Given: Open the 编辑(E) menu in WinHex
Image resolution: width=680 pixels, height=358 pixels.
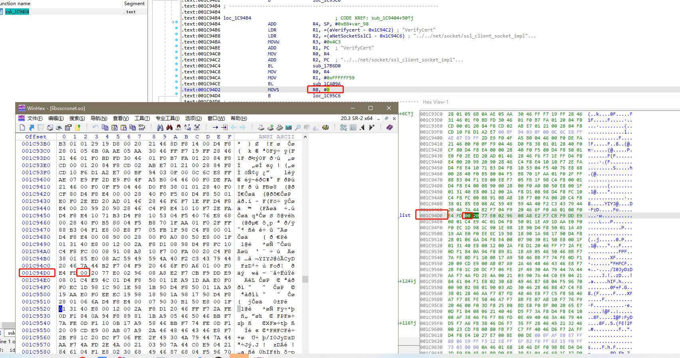Looking at the screenshot, I should (x=56, y=118).
